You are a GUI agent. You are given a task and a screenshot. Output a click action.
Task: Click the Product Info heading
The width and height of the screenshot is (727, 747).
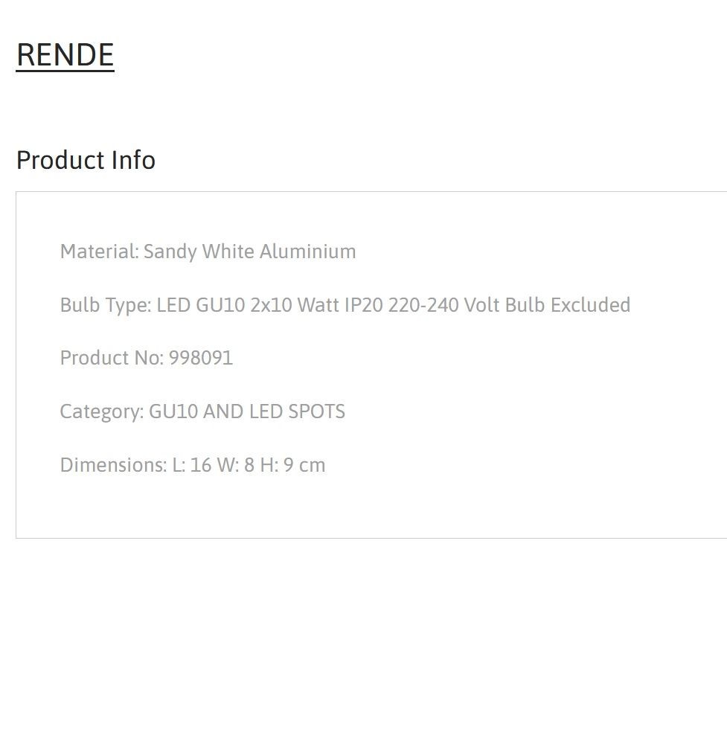click(86, 160)
